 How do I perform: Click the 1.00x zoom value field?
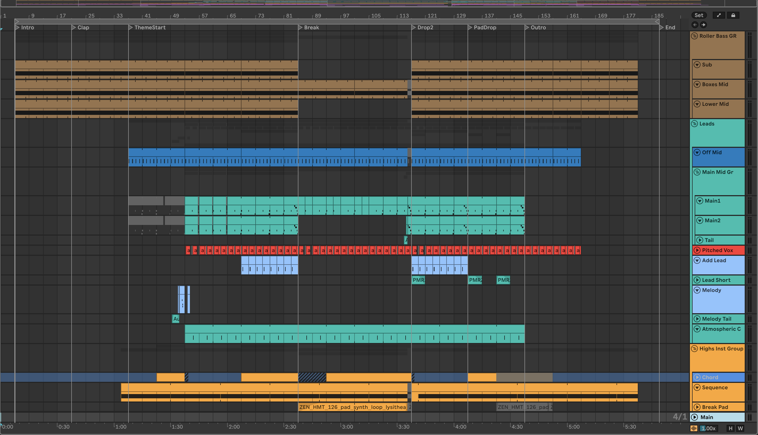pos(709,428)
